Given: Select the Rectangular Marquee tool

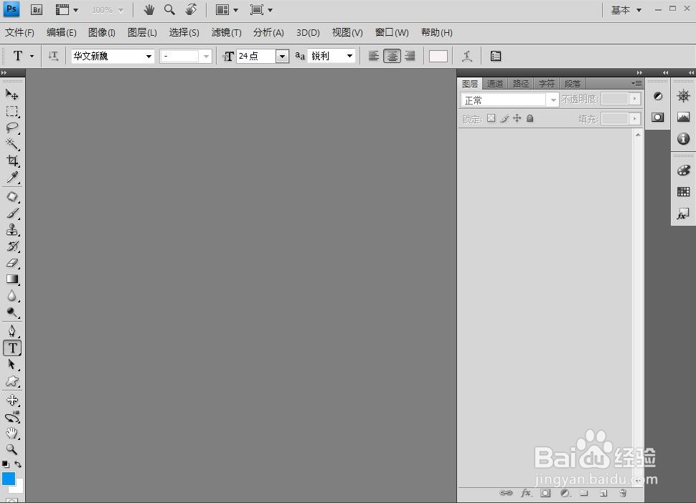Looking at the screenshot, I should [x=12, y=111].
